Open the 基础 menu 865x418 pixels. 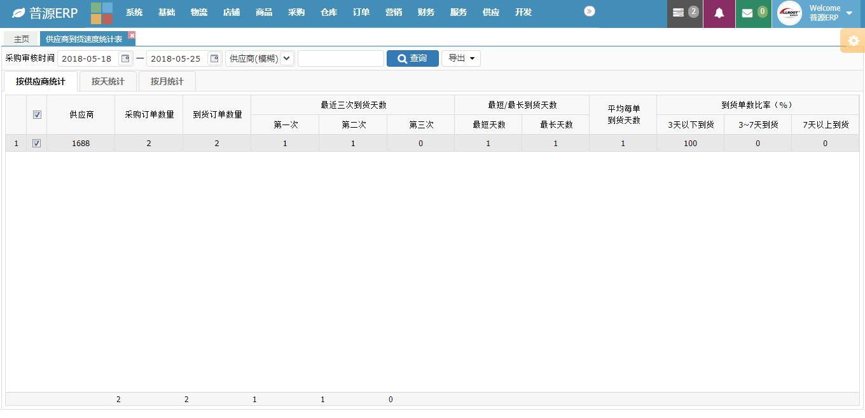(167, 13)
